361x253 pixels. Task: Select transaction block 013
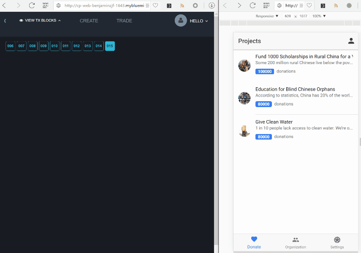click(88, 46)
